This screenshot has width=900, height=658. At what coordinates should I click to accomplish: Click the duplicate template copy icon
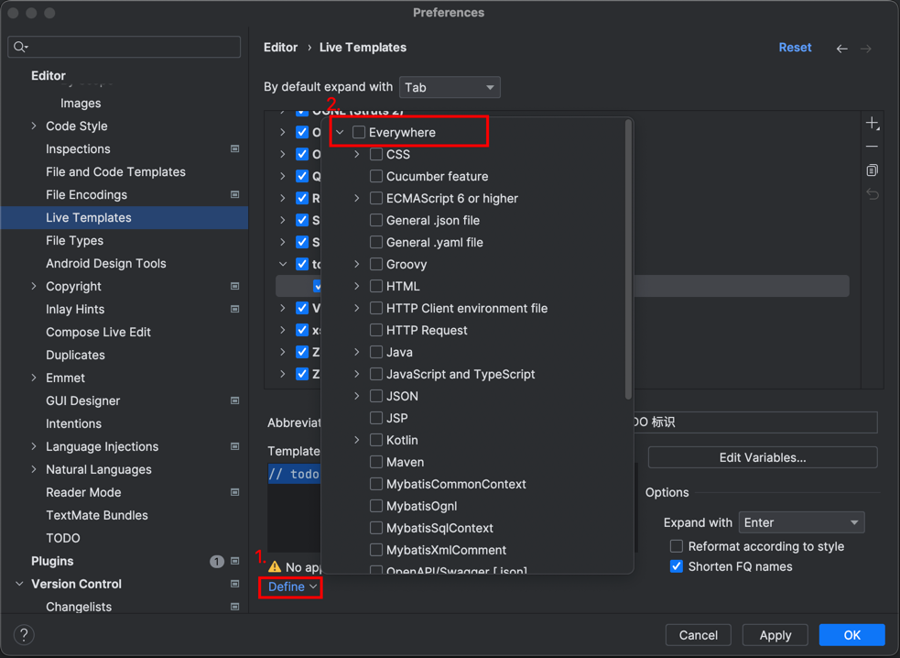[872, 170]
